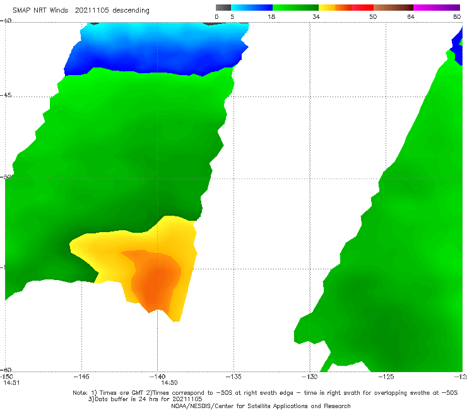Click the cyan low-wind band at the top of the left swath
The height and width of the screenshot is (410, 467).
[164, 33]
